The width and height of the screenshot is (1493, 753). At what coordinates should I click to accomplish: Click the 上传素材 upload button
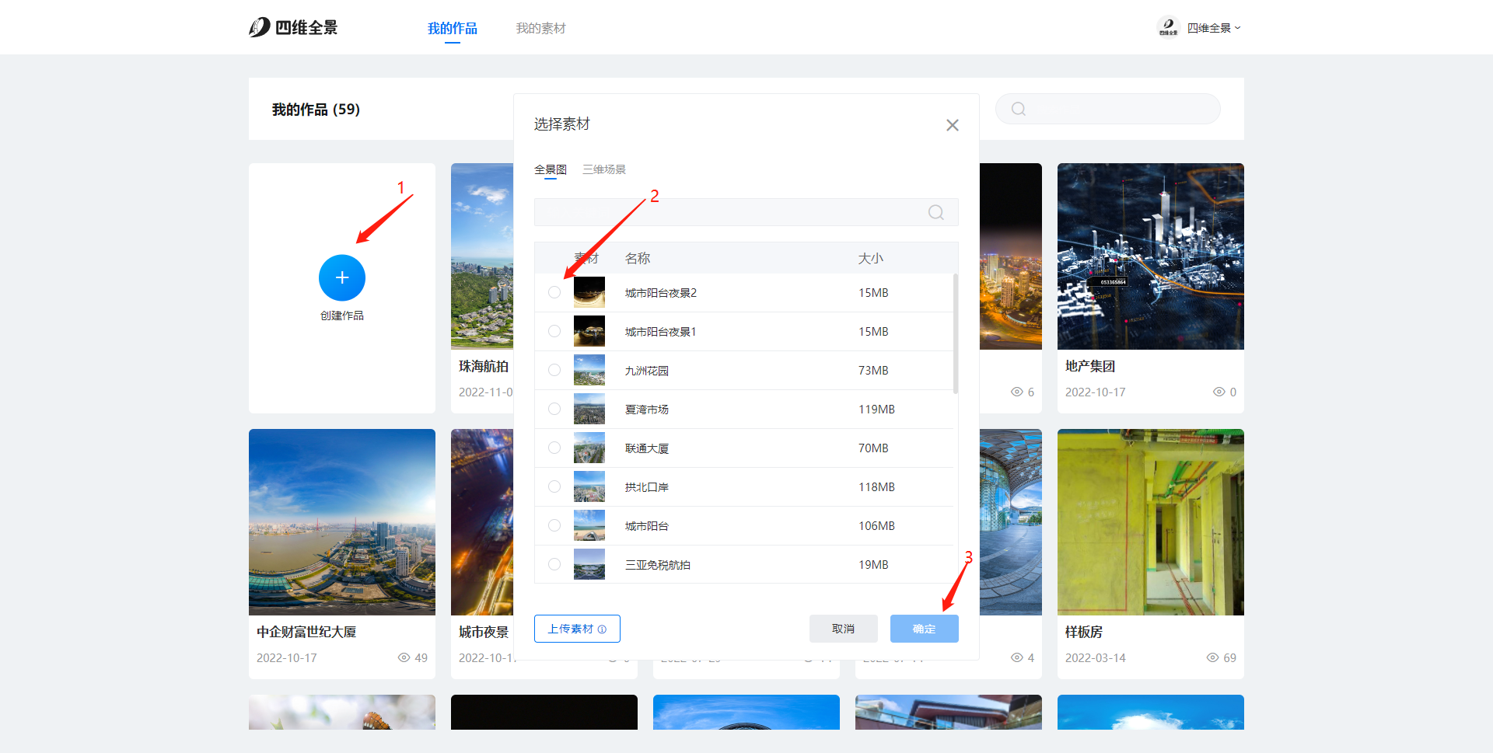pos(576,629)
